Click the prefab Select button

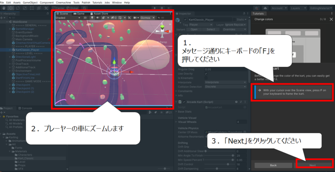point(211,29)
